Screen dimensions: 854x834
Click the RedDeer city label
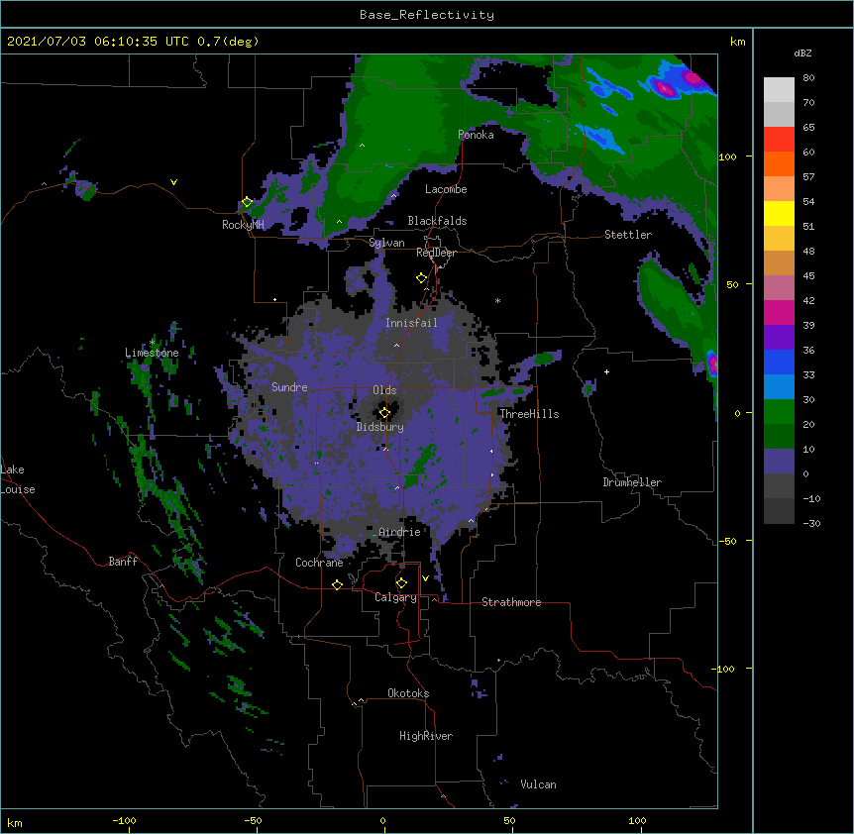click(436, 253)
